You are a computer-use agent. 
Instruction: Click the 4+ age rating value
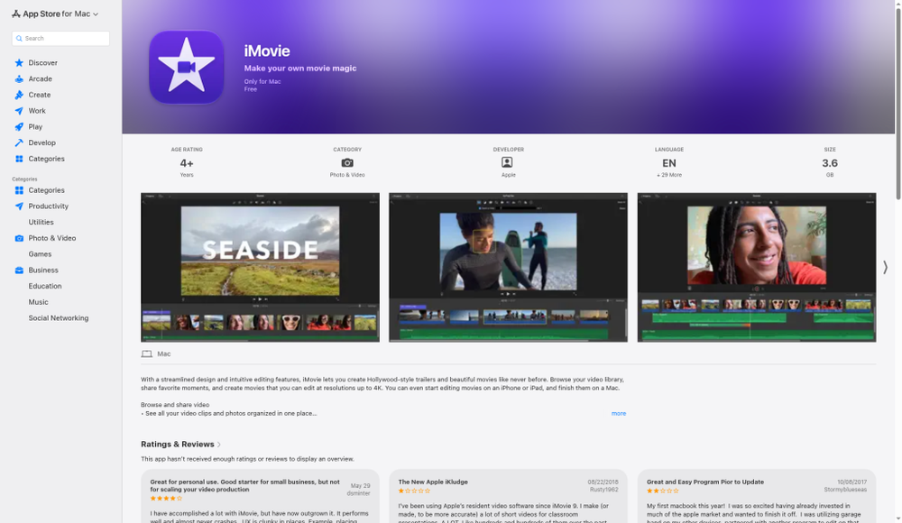coord(187,163)
